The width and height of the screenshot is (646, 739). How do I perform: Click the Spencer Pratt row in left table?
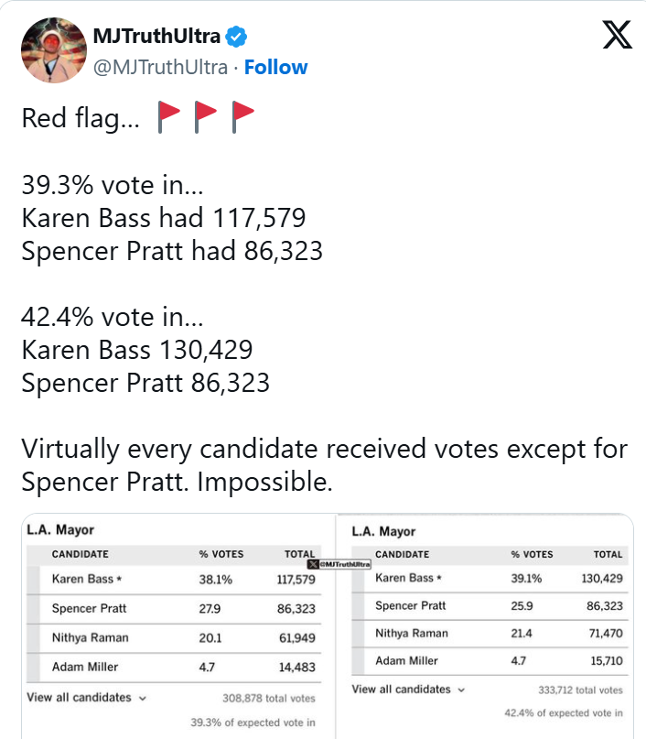tap(174, 609)
